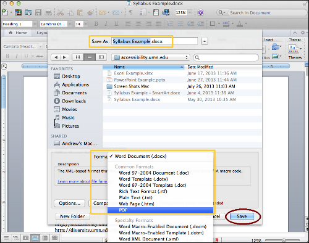Click the increase indent icon
Screen dimensions: 309x243
[200, 24]
